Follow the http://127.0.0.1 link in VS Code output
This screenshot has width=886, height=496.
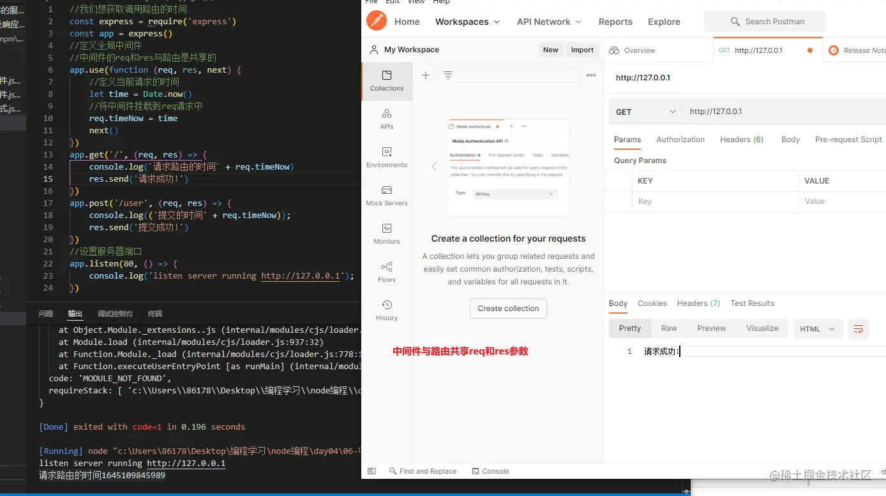(186, 463)
